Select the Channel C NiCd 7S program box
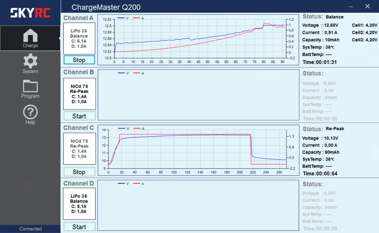 point(79,149)
